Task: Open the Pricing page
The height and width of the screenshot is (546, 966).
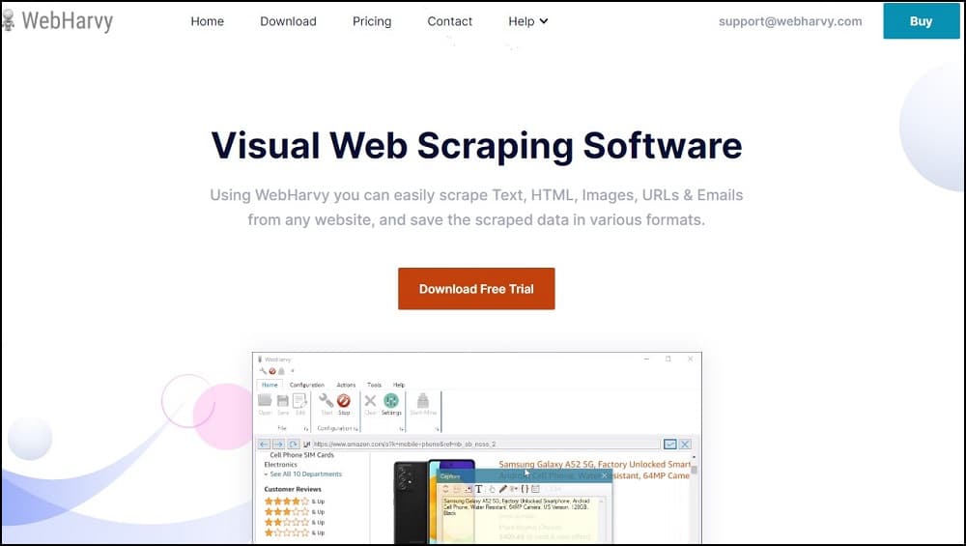Action: (372, 21)
